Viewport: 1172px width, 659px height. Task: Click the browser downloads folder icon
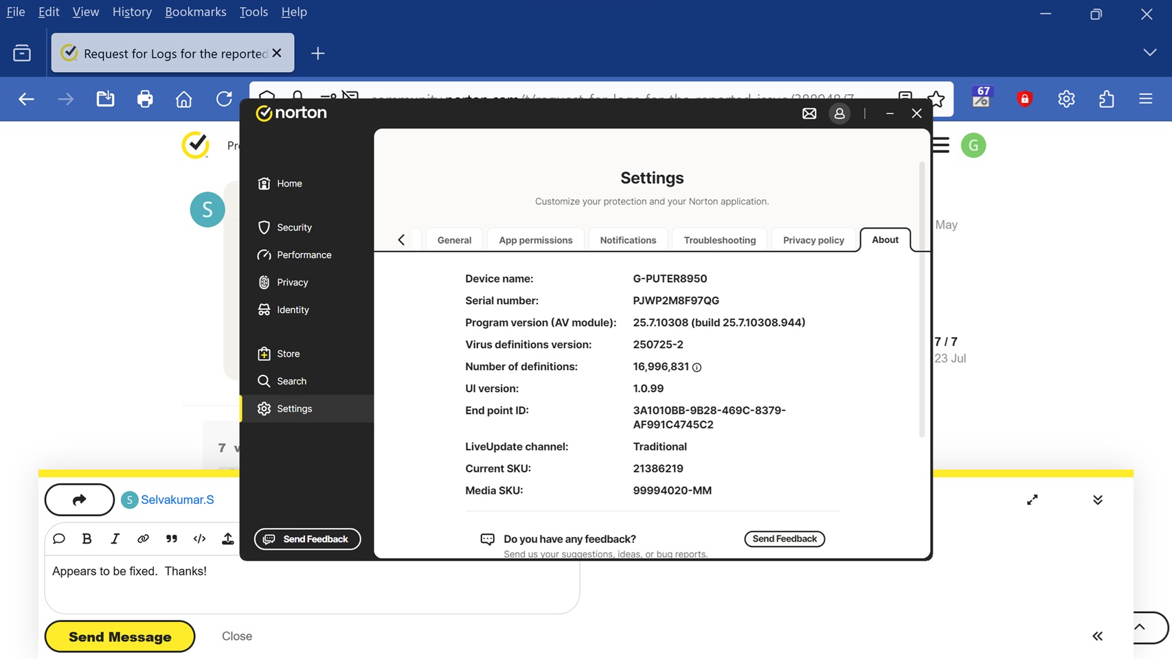click(105, 99)
